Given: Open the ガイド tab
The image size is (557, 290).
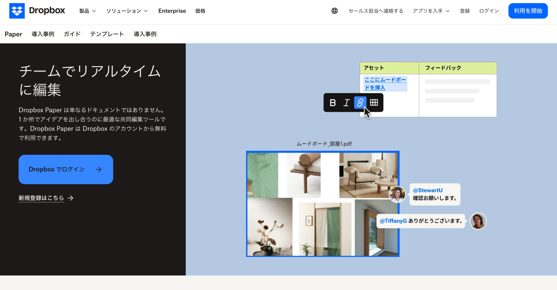Looking at the screenshot, I should (x=72, y=34).
